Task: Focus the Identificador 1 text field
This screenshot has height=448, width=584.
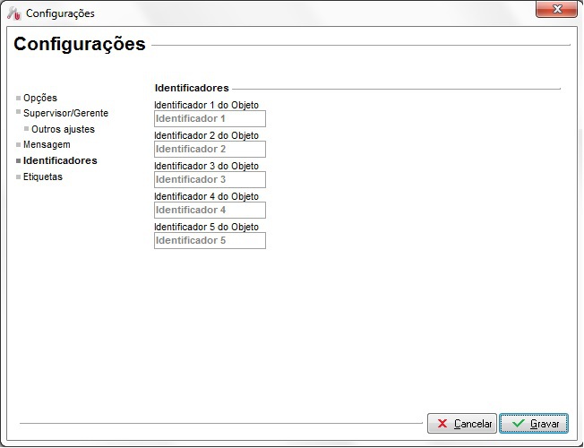Action: 210,118
